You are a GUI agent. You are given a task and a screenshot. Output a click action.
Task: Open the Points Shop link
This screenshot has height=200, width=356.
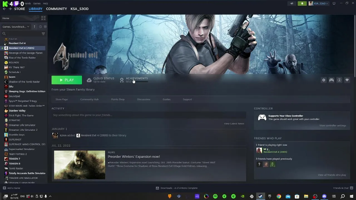118,99
